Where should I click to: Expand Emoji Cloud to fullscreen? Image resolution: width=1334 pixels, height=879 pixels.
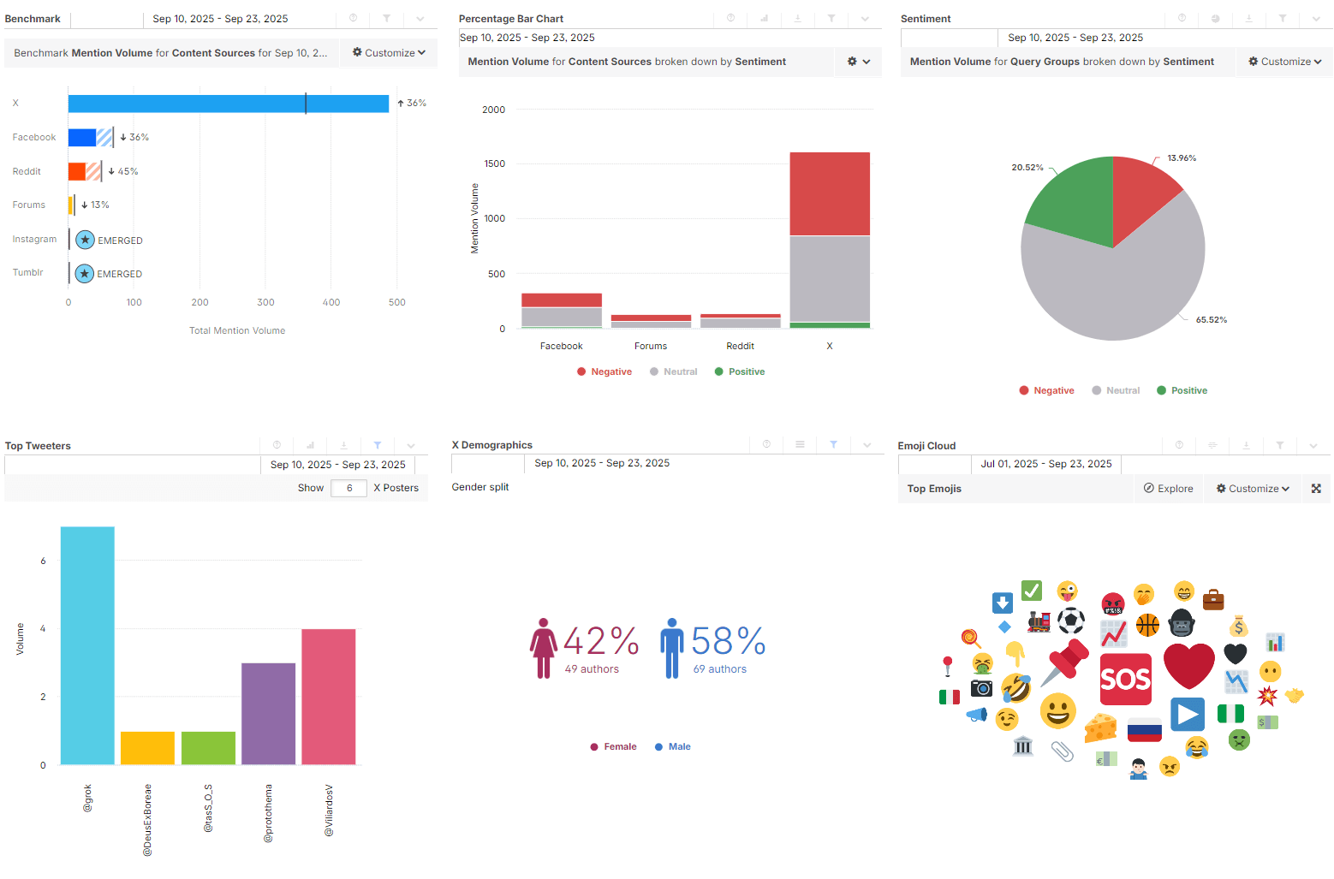tap(1316, 489)
